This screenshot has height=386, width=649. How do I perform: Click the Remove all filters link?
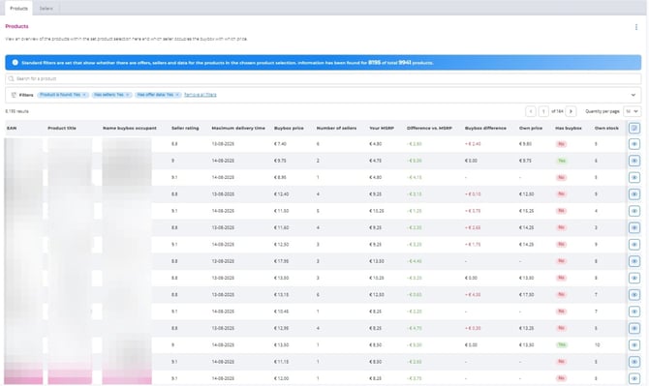pos(201,95)
